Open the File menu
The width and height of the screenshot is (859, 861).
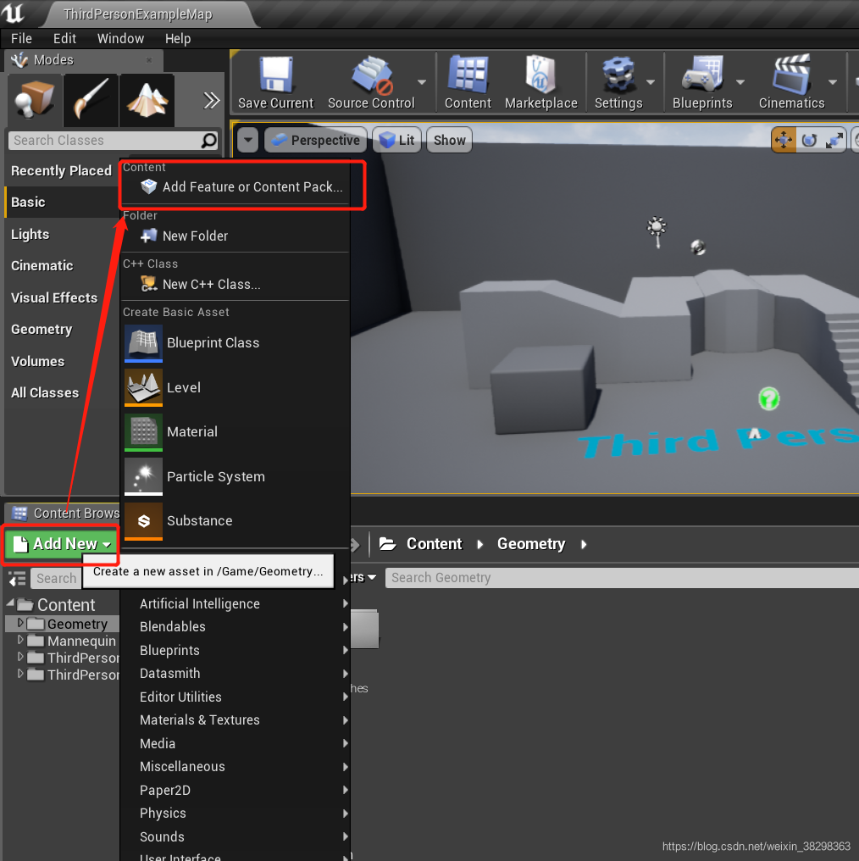pyautogui.click(x=21, y=39)
